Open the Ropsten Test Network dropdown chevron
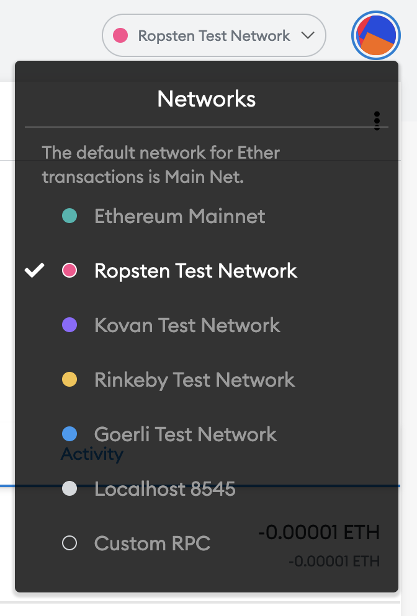417x616 pixels. click(308, 35)
